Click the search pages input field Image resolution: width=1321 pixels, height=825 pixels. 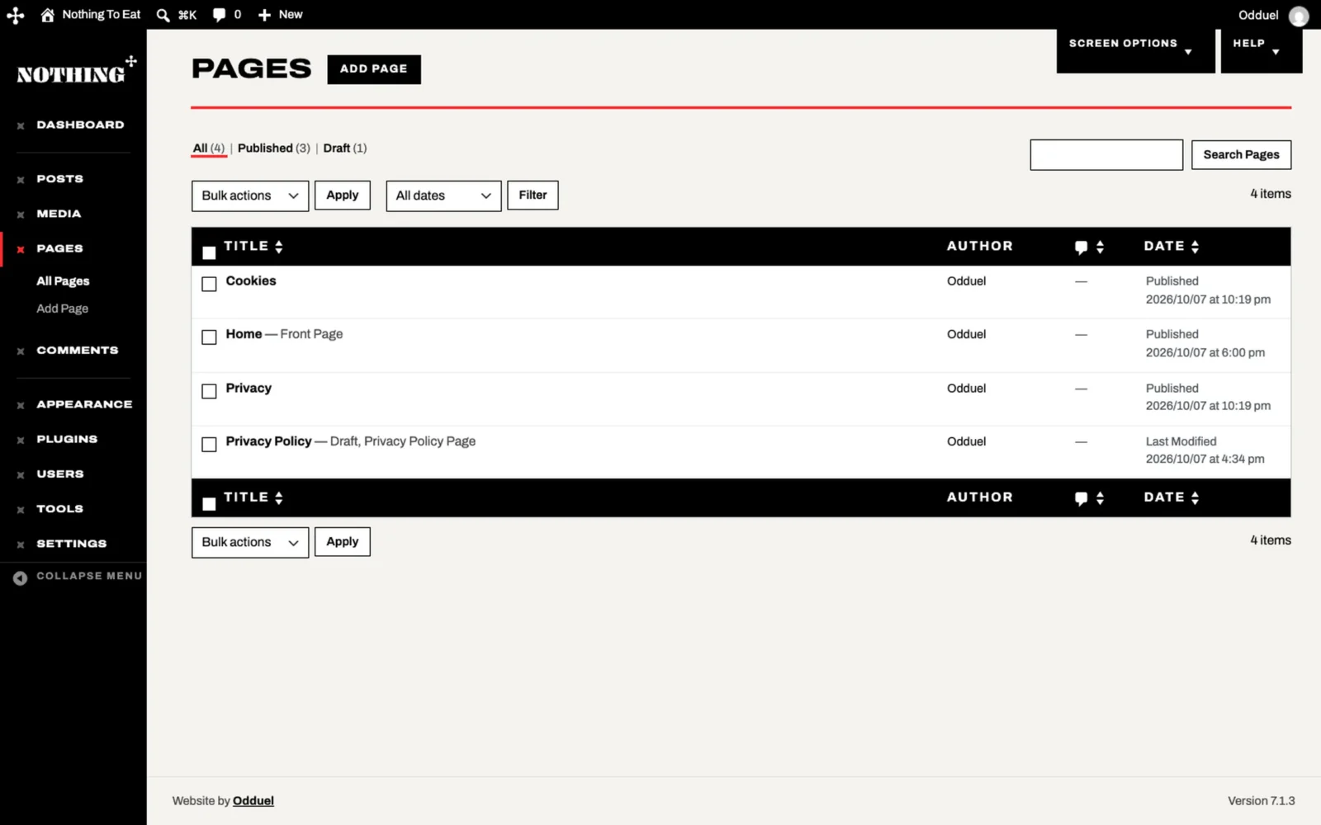pos(1106,154)
